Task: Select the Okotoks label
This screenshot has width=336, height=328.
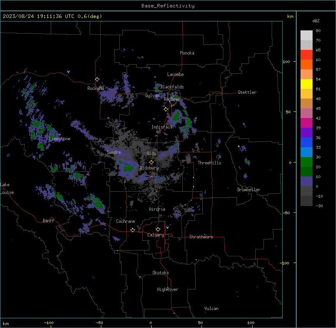Action: [161, 273]
